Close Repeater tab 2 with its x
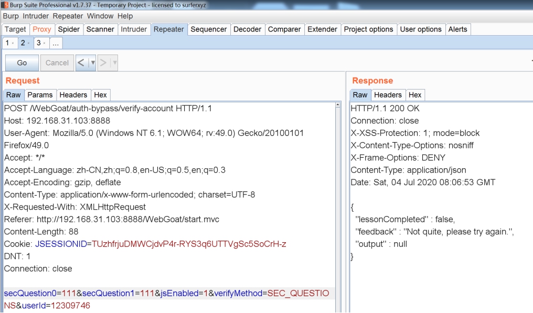Screen dimensions: 533x313 coord(28,43)
